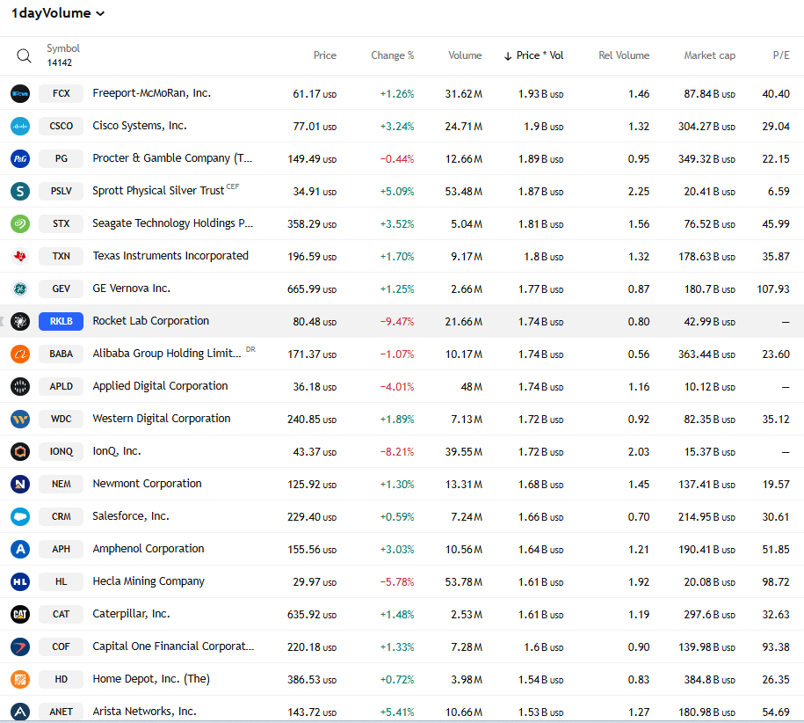Open the ANET ticker symbol
This screenshot has height=723, width=804.
(x=61, y=712)
